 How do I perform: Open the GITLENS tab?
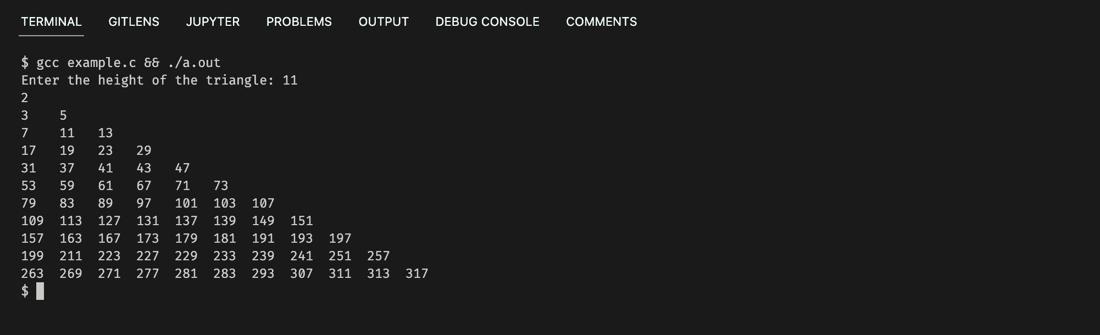[134, 22]
